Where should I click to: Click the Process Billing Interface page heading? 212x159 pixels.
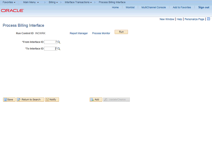click(x=24, y=26)
